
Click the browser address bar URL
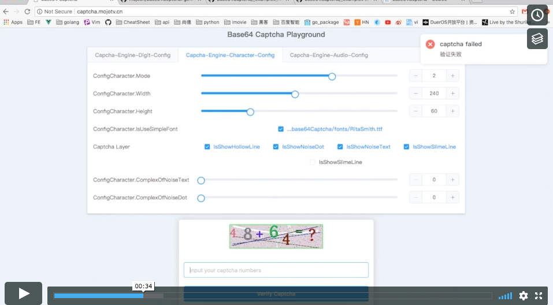click(x=100, y=12)
